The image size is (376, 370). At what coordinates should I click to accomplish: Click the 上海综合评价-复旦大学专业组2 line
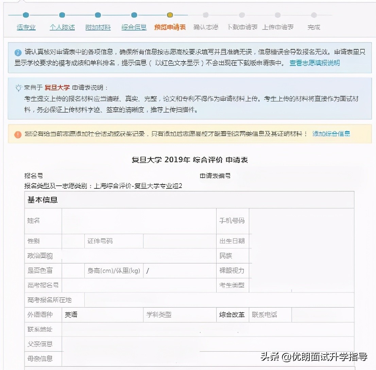tap(138, 186)
